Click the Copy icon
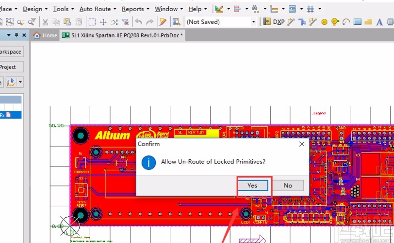394x243 pixels. 56,22
